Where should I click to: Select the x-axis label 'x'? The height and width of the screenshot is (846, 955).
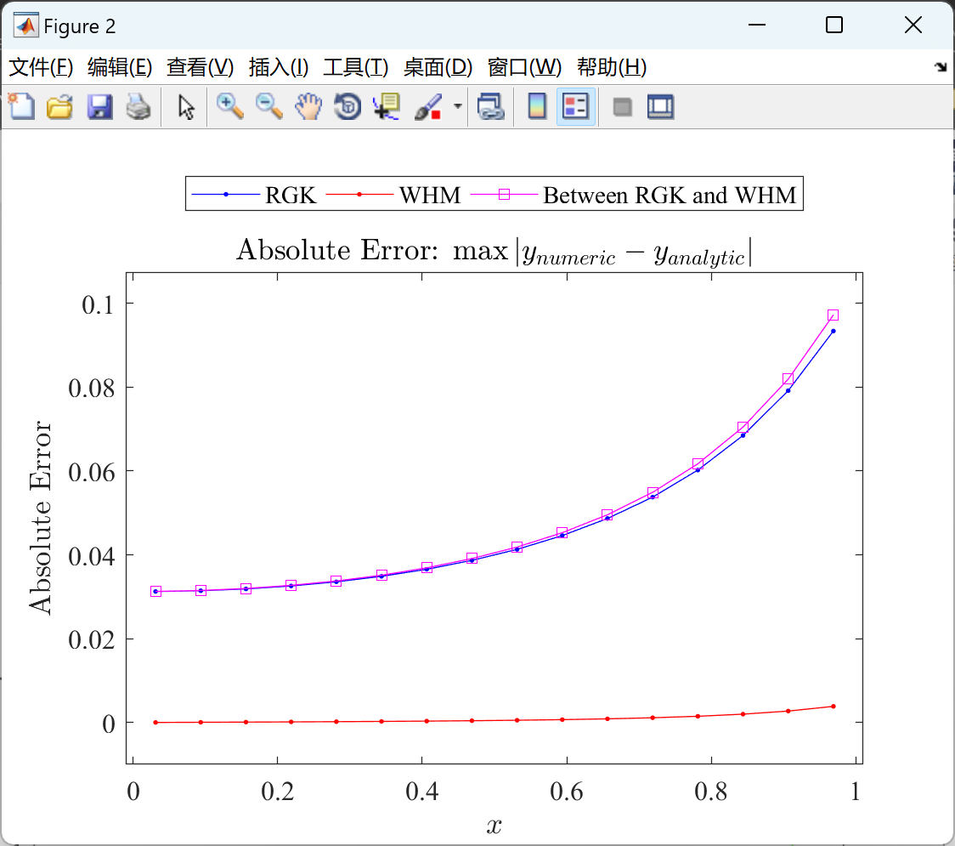(x=494, y=826)
